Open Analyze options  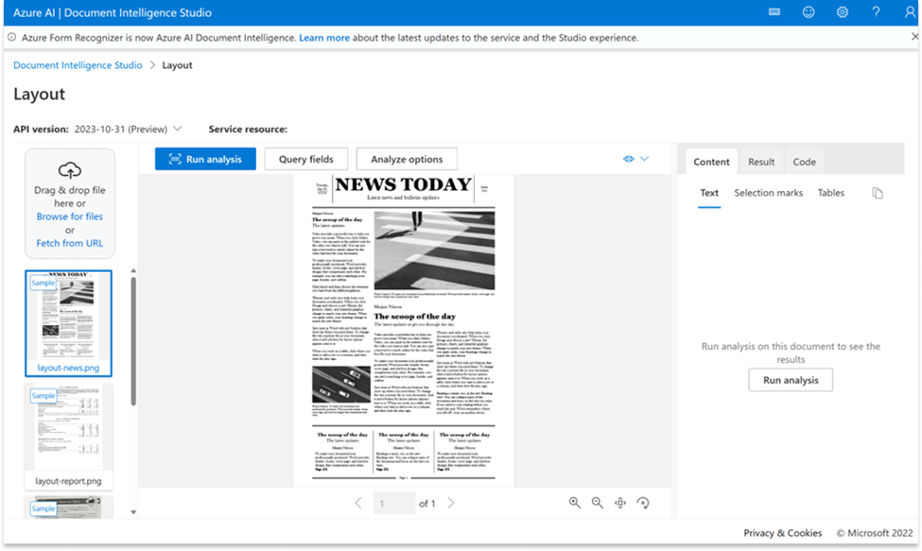407,159
